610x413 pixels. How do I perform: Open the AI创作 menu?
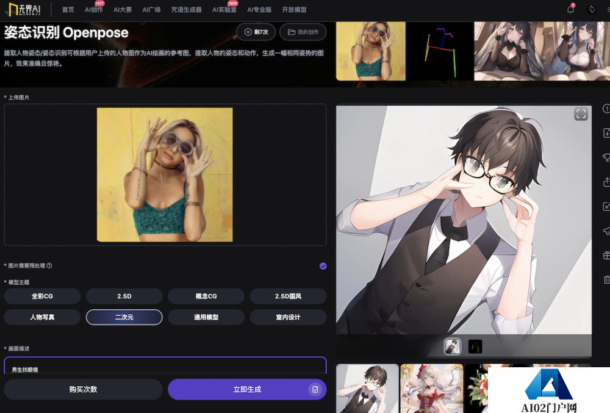(93, 10)
